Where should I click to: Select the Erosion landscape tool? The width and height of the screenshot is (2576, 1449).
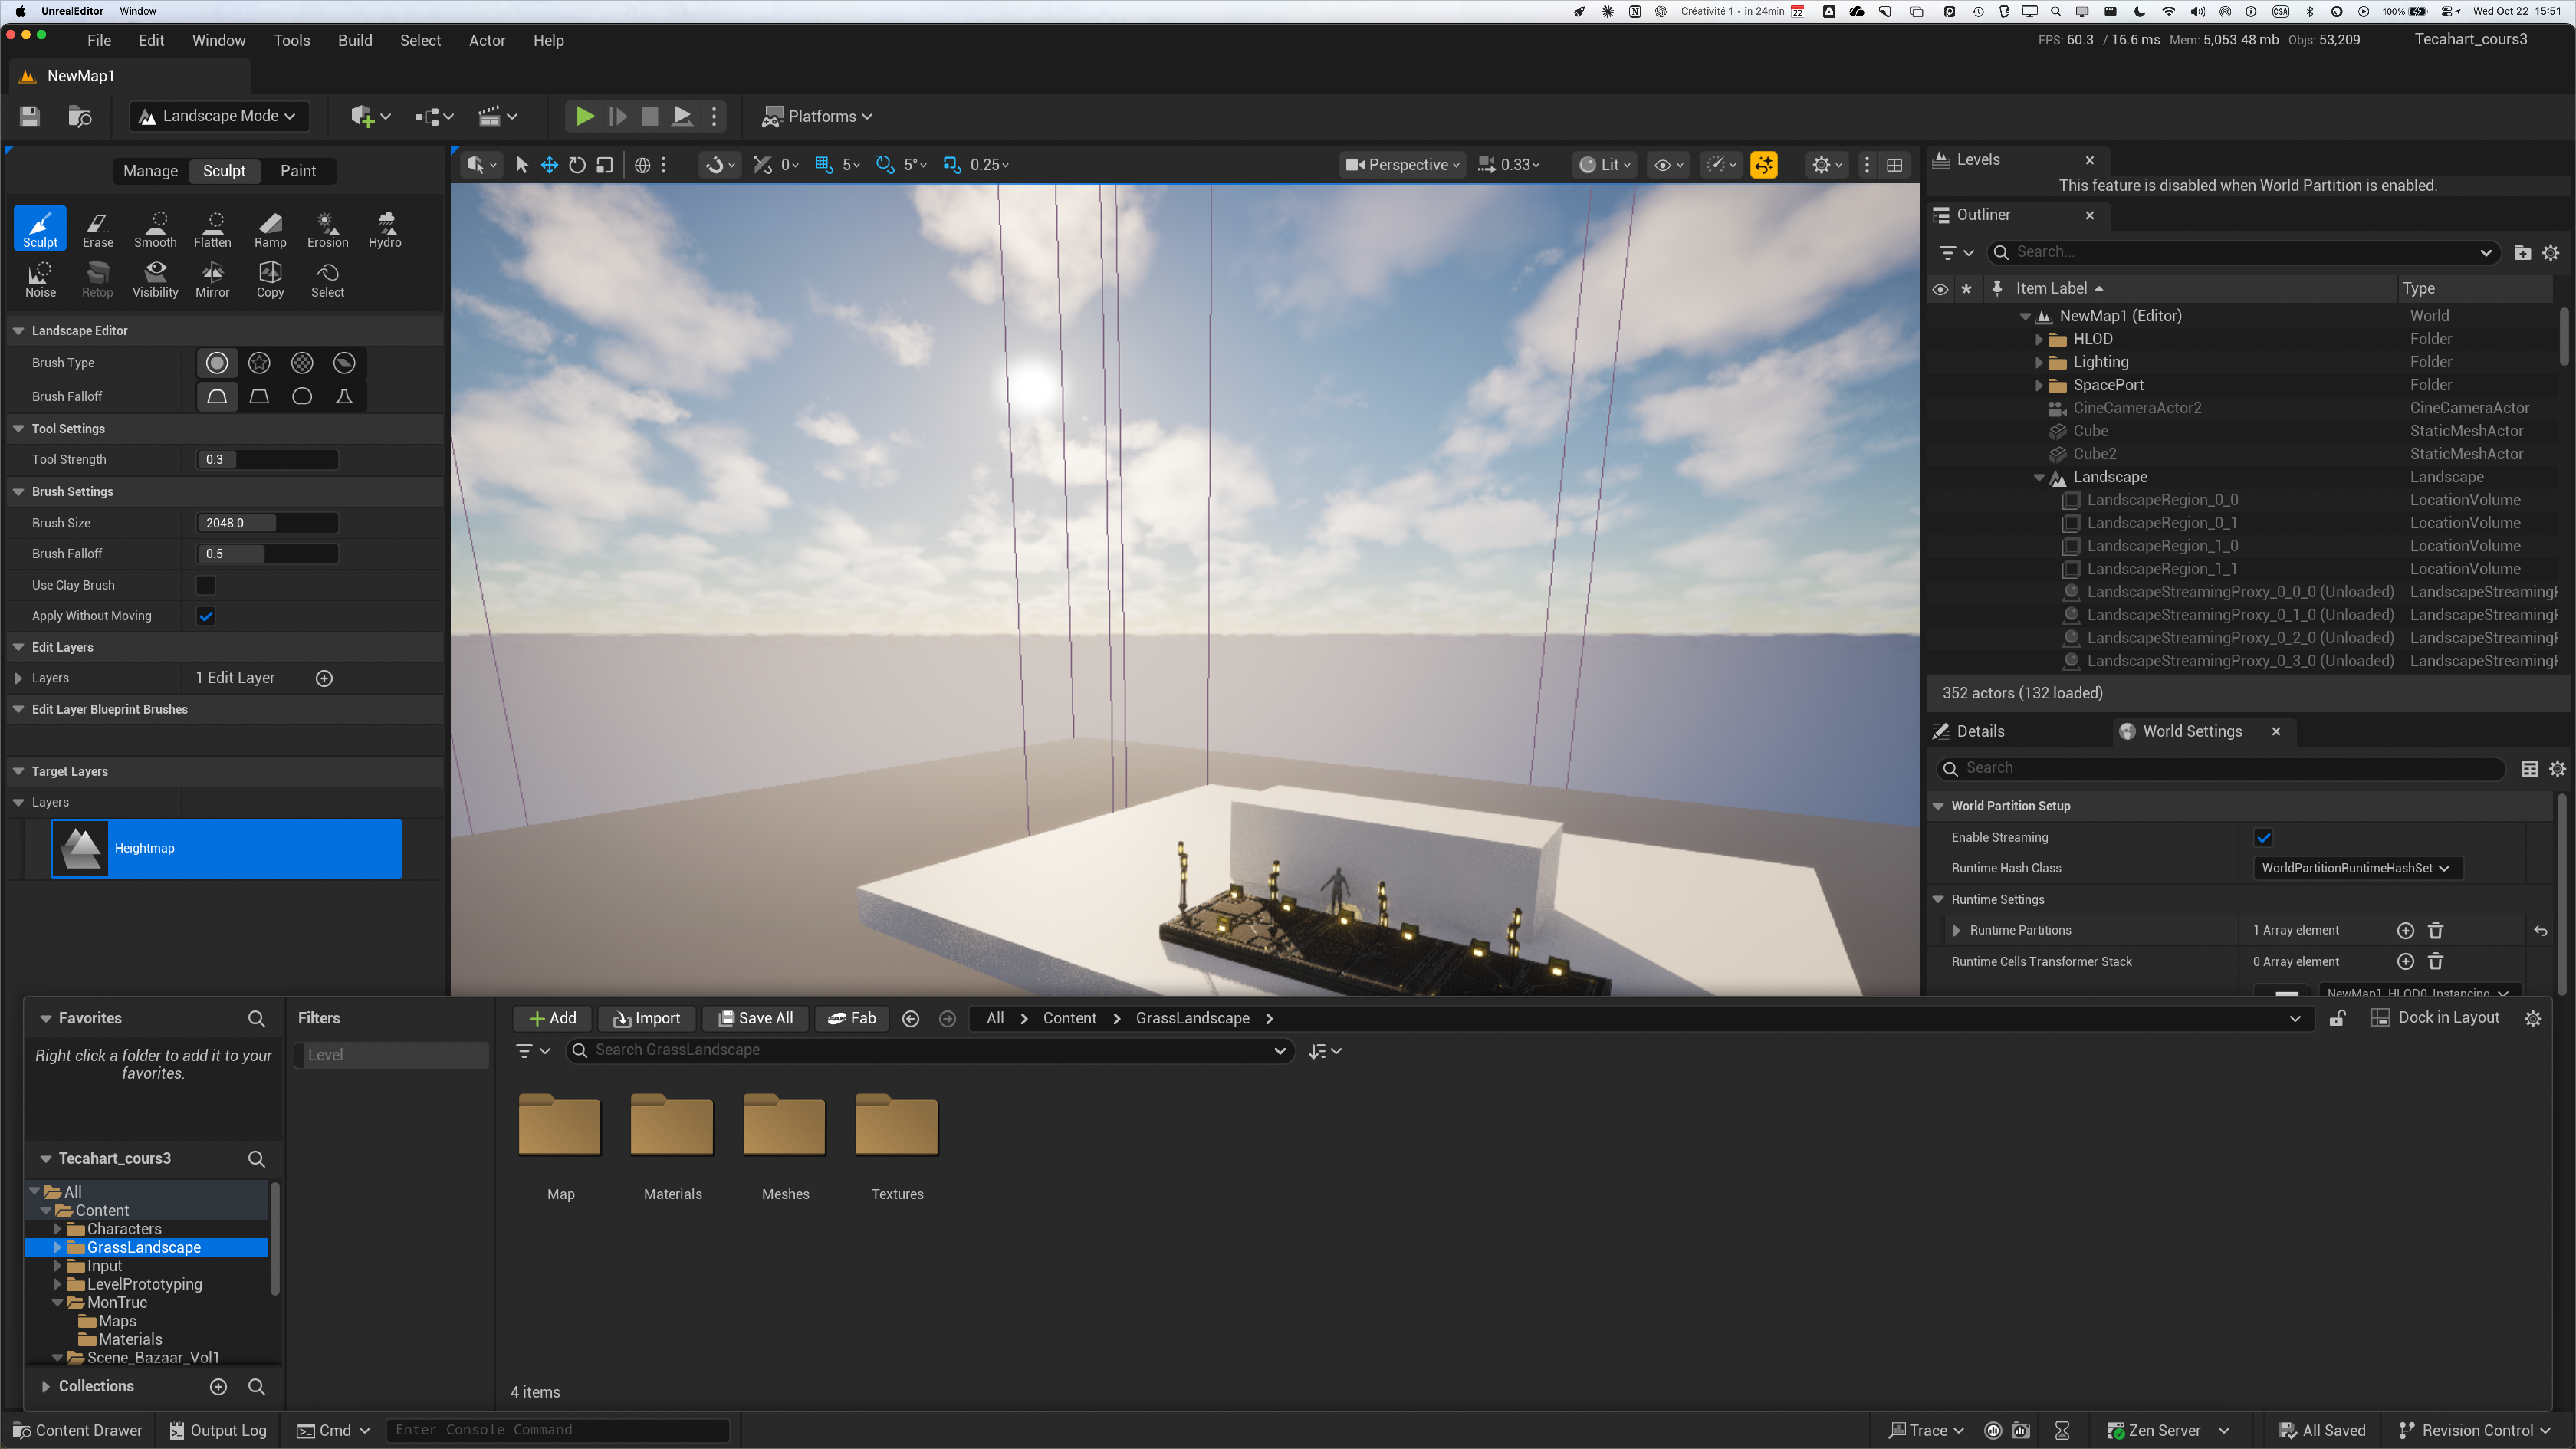328,229
